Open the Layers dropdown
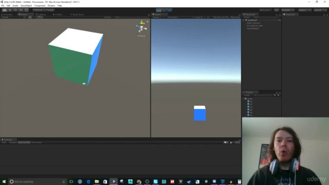Screen dimensions: 329x185 (x=305, y=10)
